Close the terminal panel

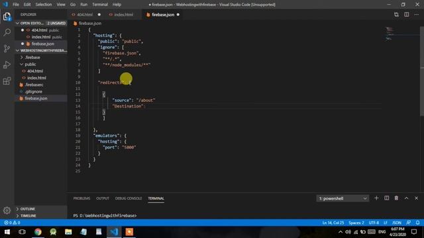[x=417, y=198]
